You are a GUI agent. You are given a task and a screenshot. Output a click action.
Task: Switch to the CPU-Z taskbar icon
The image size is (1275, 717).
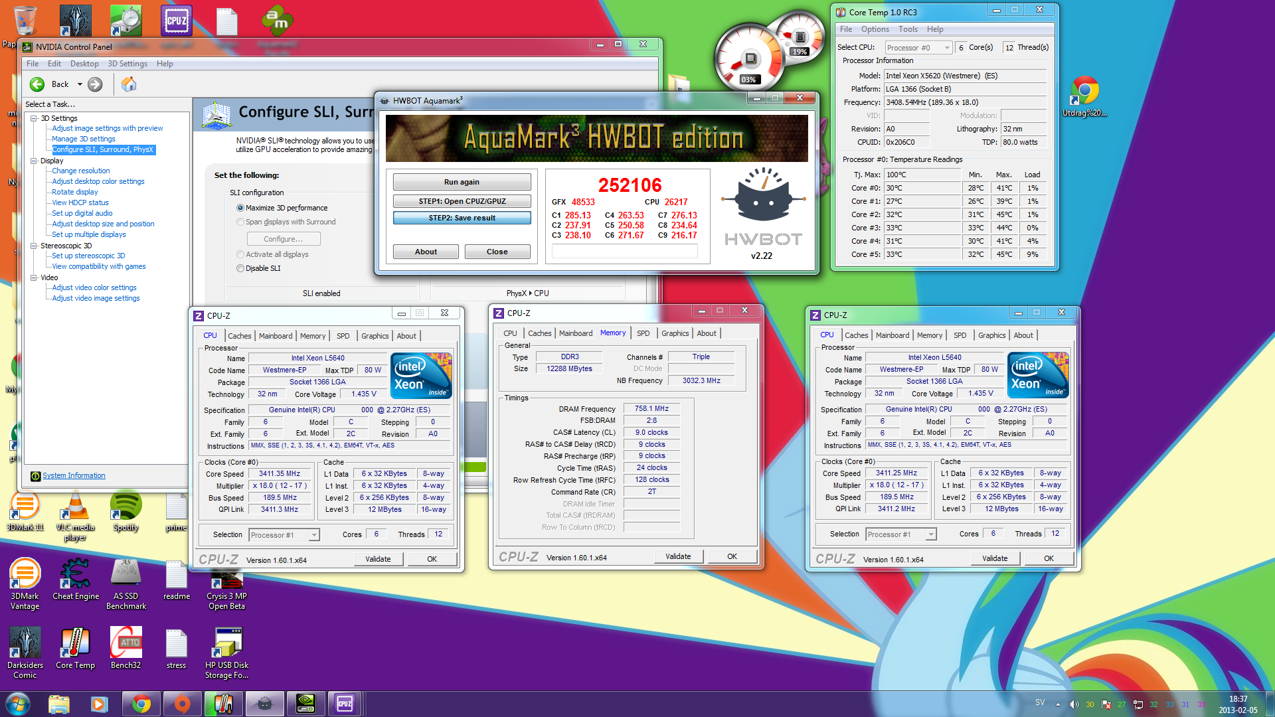click(x=345, y=704)
